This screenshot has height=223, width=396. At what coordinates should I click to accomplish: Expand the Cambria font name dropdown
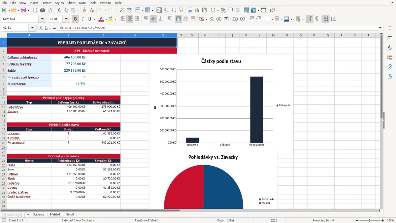pos(42,19)
